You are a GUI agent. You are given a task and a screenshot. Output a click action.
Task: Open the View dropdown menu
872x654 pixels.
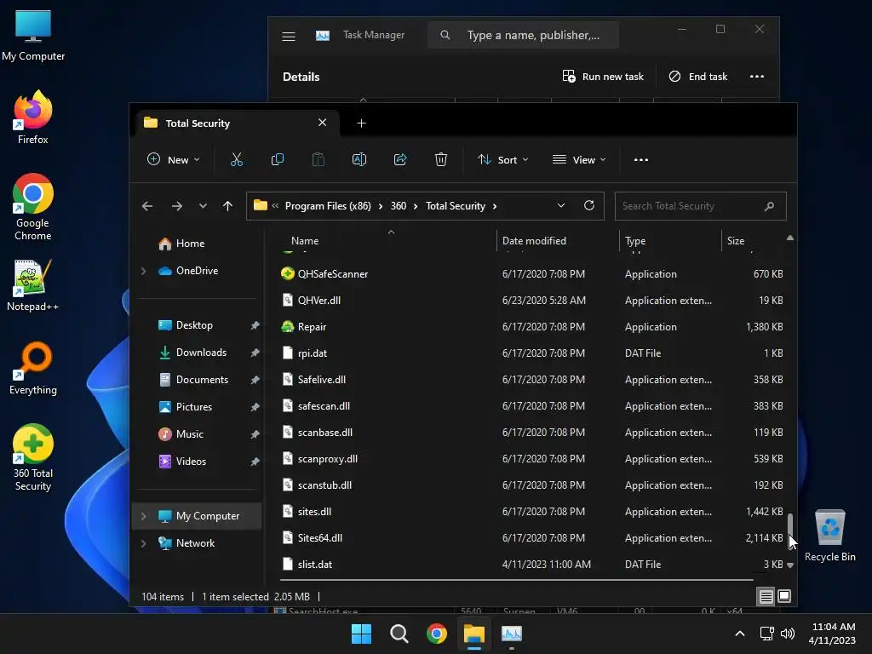pyautogui.click(x=579, y=159)
